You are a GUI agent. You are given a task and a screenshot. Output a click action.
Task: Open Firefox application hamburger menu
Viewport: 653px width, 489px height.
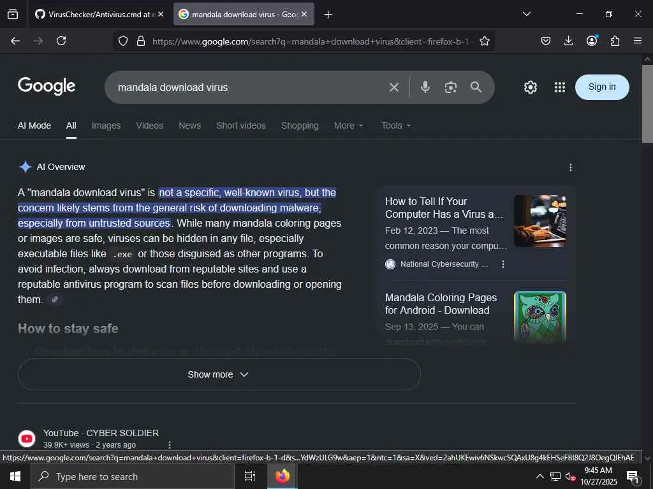(638, 41)
